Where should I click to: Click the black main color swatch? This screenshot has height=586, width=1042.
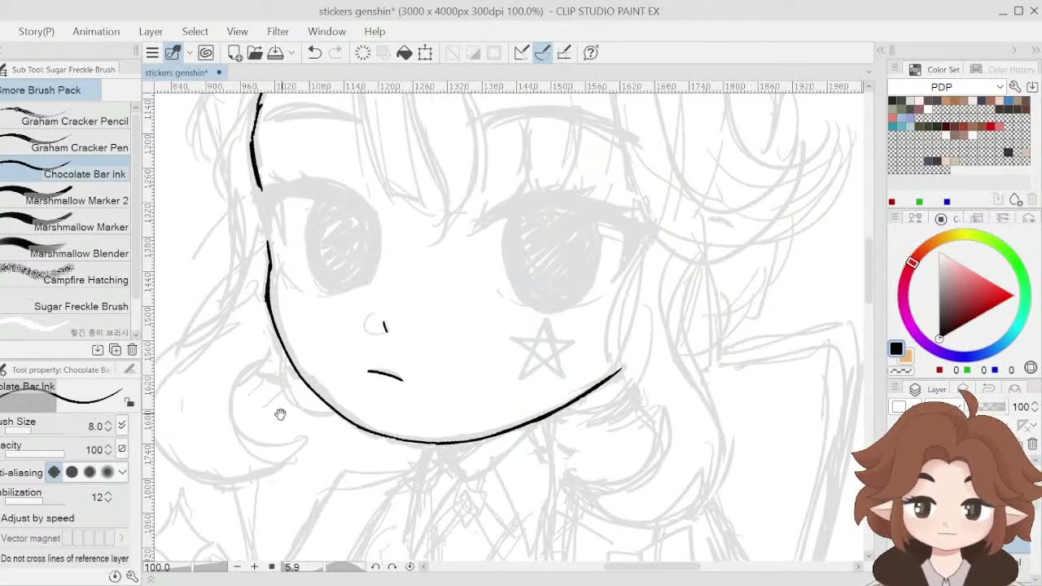[896, 349]
